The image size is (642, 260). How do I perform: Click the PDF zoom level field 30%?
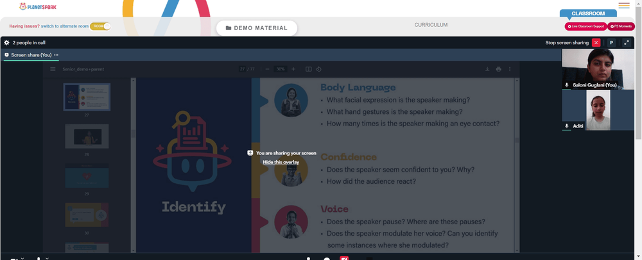280,69
